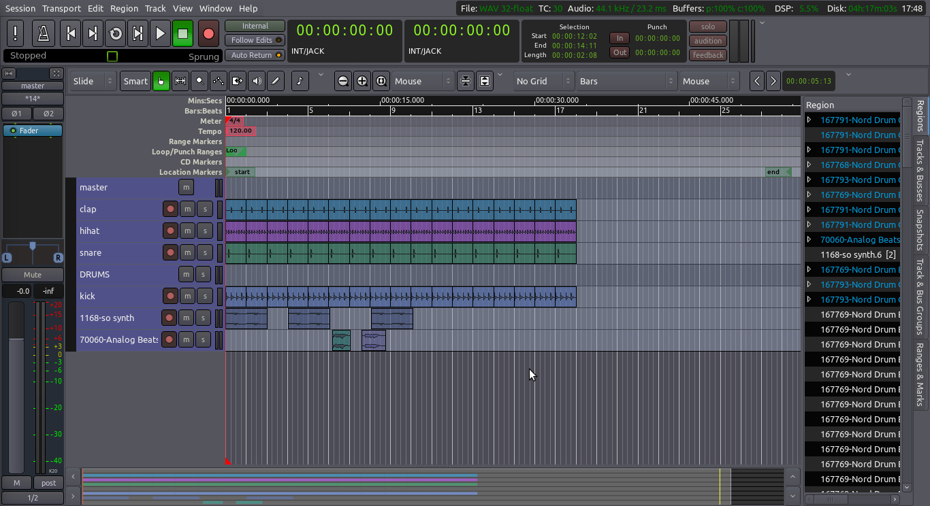Toggle Auto Return option

coord(255,55)
